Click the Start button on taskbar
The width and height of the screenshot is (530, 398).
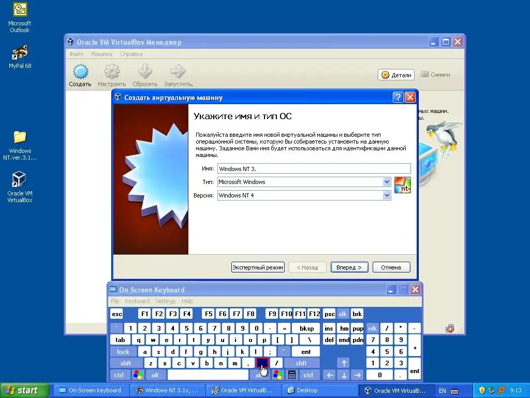tap(24, 391)
